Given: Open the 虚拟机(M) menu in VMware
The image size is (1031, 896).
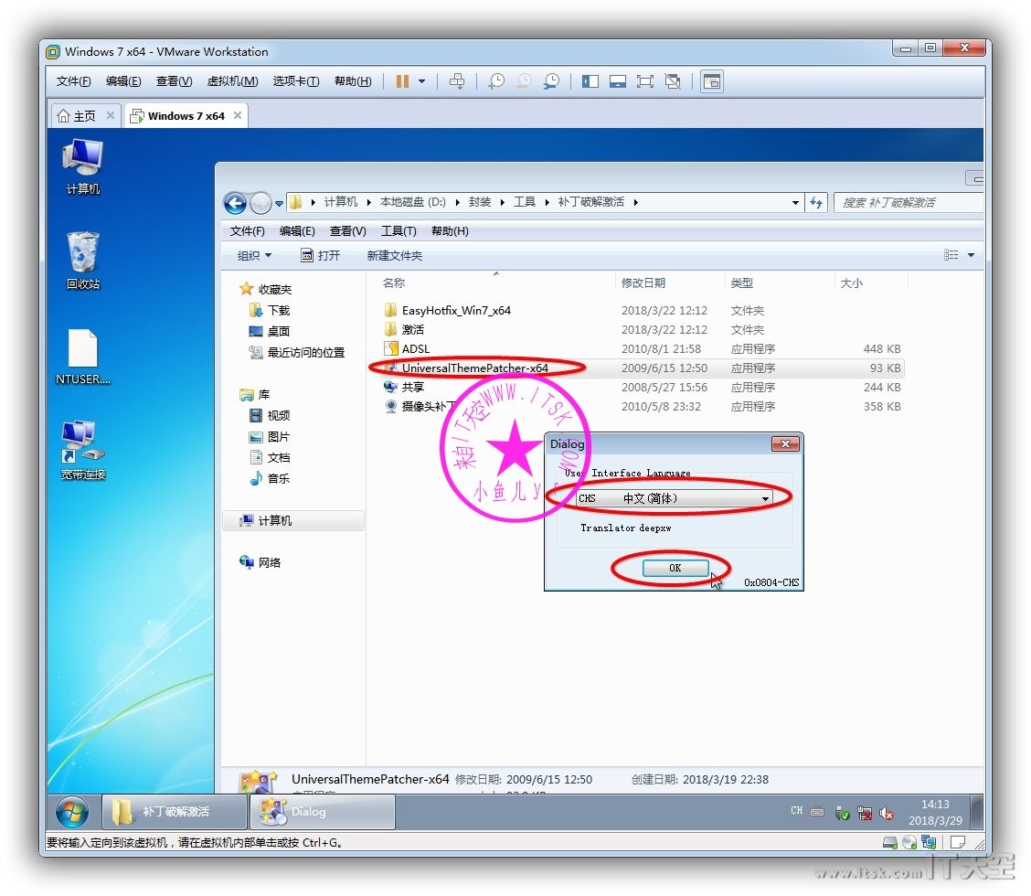Looking at the screenshot, I should point(232,81).
